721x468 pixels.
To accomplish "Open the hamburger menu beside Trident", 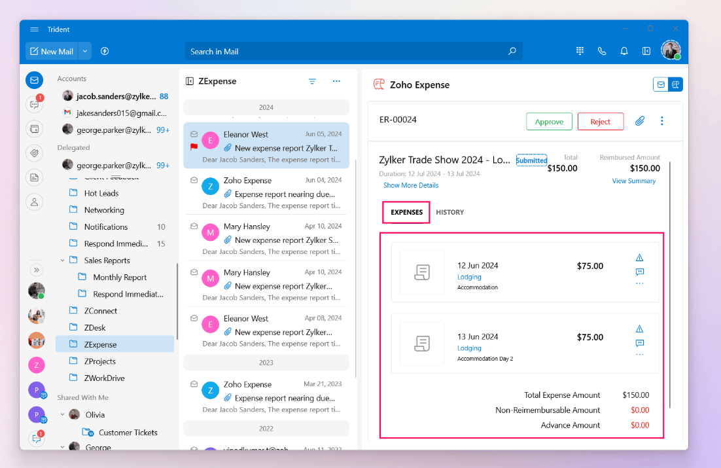I will click(x=34, y=29).
